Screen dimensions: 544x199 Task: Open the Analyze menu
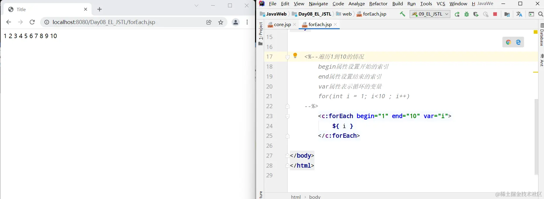[x=356, y=4]
